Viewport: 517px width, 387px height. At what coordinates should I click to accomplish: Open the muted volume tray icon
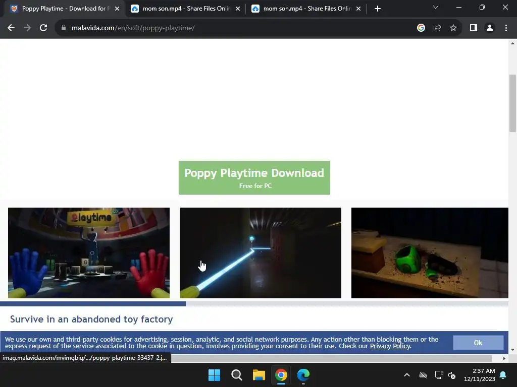pos(452,375)
